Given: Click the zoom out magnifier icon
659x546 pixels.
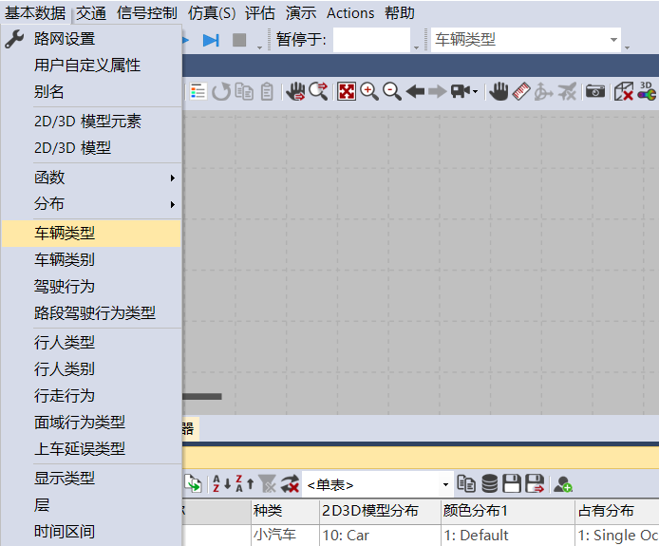Looking at the screenshot, I should tap(392, 91).
